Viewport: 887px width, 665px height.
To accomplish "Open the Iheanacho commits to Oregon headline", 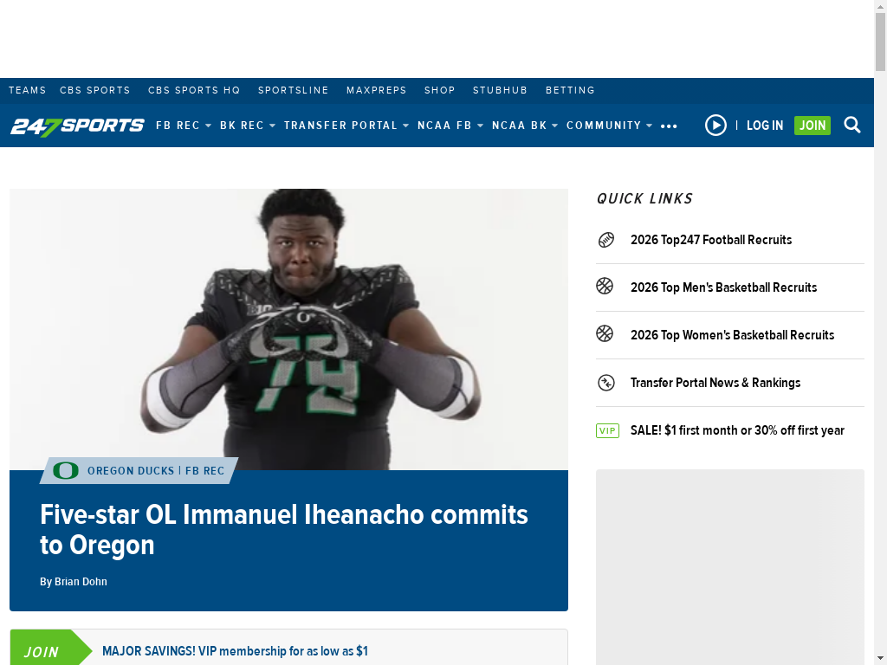I will (284, 530).
